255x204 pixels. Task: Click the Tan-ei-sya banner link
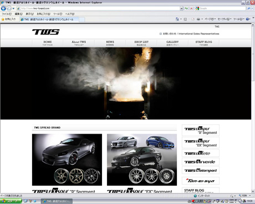[201, 181]
